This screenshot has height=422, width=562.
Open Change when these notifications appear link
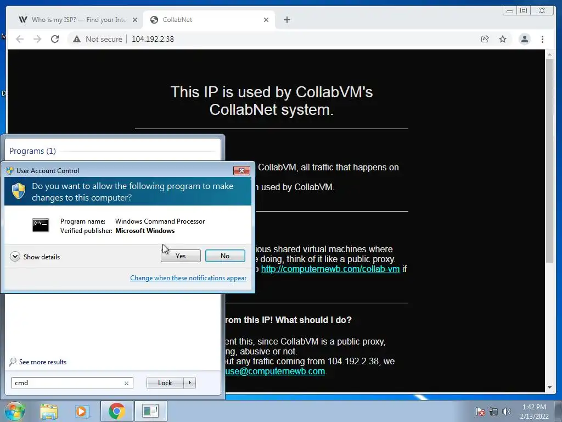click(x=188, y=277)
